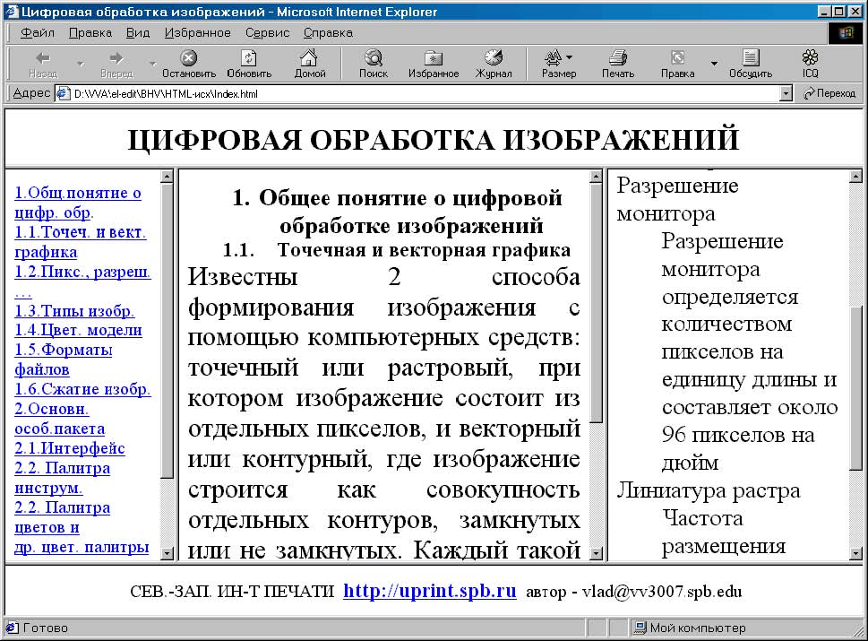This screenshot has height=641, width=868.
Task: Launch the ICQ toolbar icon
Action: click(x=810, y=64)
